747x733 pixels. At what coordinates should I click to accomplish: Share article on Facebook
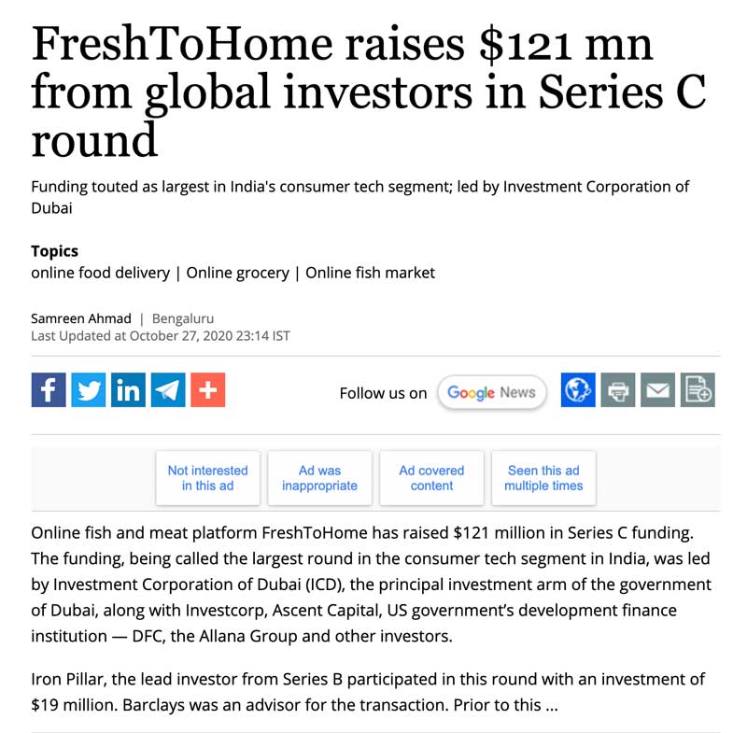coord(49,389)
